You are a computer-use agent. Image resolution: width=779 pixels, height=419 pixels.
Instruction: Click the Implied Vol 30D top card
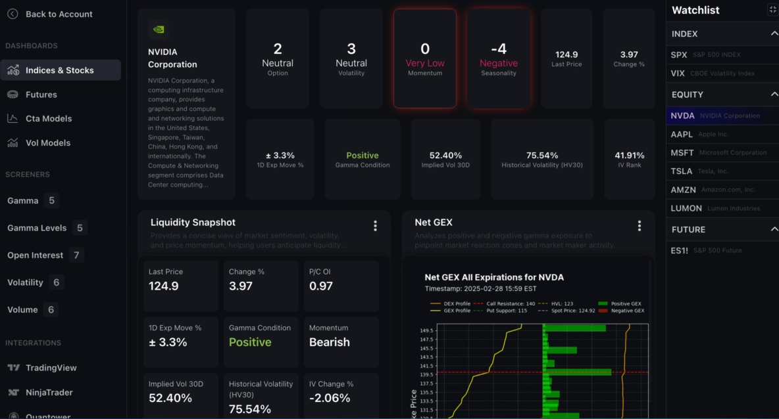[445, 159]
